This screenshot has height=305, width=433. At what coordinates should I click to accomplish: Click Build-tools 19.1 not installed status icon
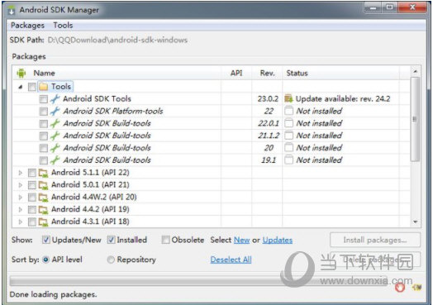click(x=289, y=160)
